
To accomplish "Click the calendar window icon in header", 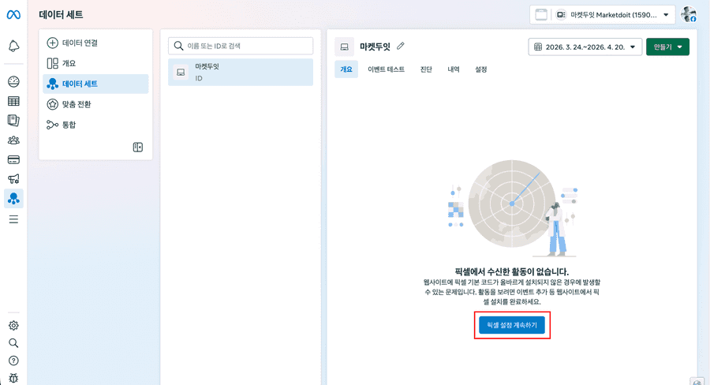I will (x=541, y=15).
